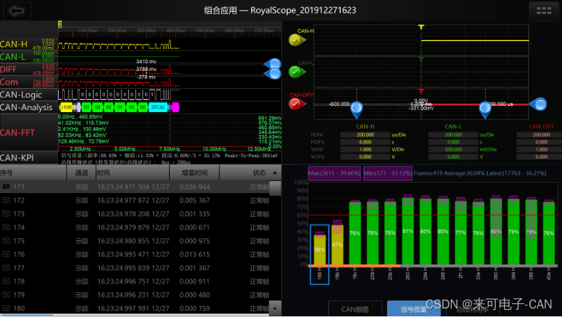
Task: Switch to the CAN眼图 tab
Action: [x=354, y=309]
